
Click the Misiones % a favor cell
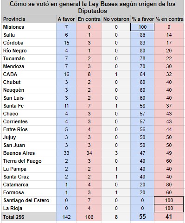[142, 27]
